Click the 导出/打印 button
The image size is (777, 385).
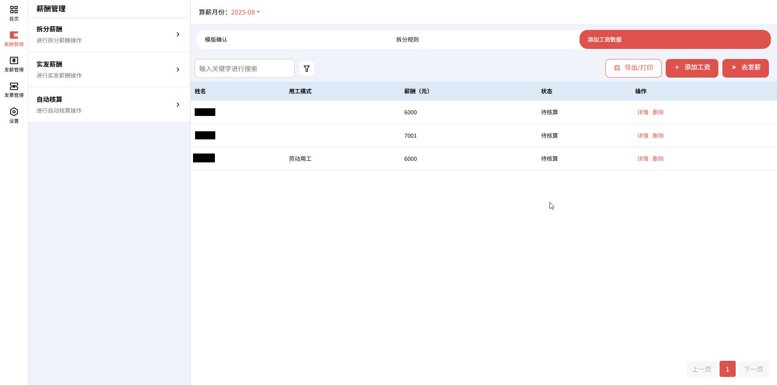(633, 68)
